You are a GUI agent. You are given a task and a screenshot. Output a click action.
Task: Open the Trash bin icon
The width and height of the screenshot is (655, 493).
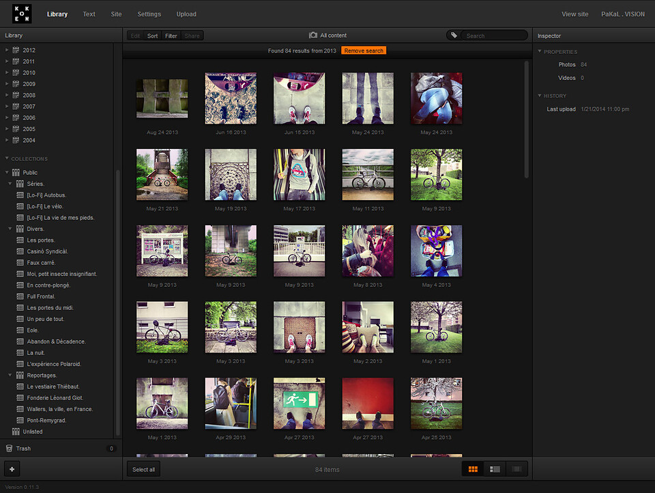point(9,448)
